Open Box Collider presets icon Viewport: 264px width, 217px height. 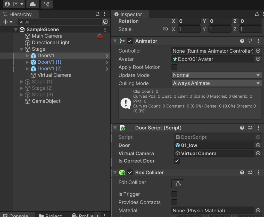250,173
